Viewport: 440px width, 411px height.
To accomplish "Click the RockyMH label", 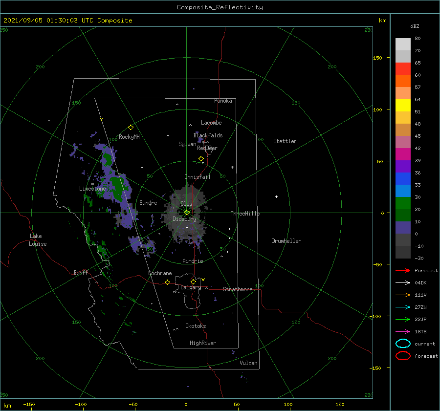I will tap(129, 137).
